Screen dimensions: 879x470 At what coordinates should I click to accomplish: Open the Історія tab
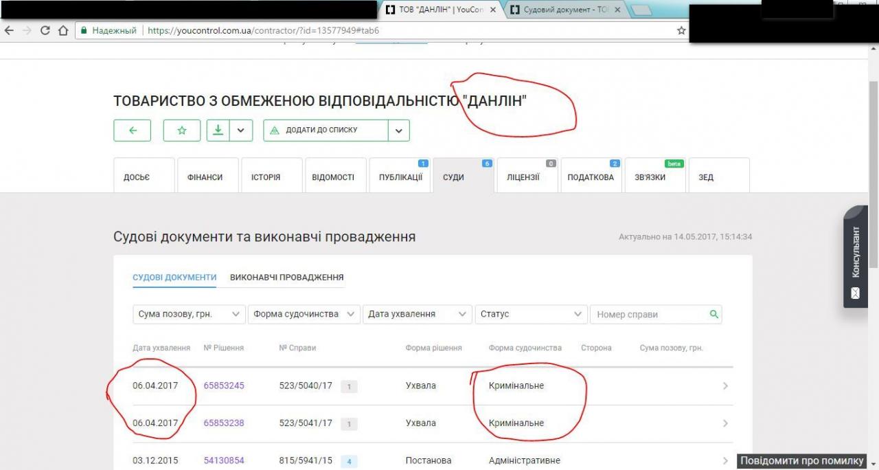[272, 177]
